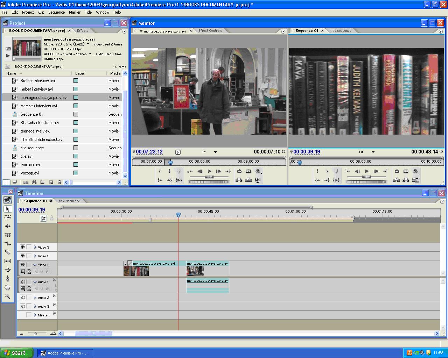
Task: Toggle the lock box on Video 3
Action: tap(29, 247)
